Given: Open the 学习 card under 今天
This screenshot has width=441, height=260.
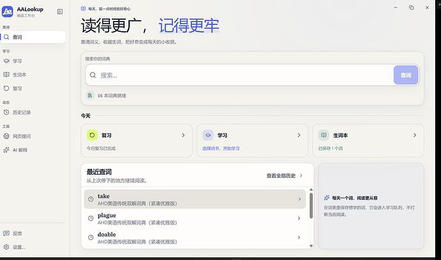Looking at the screenshot, I should point(252,141).
